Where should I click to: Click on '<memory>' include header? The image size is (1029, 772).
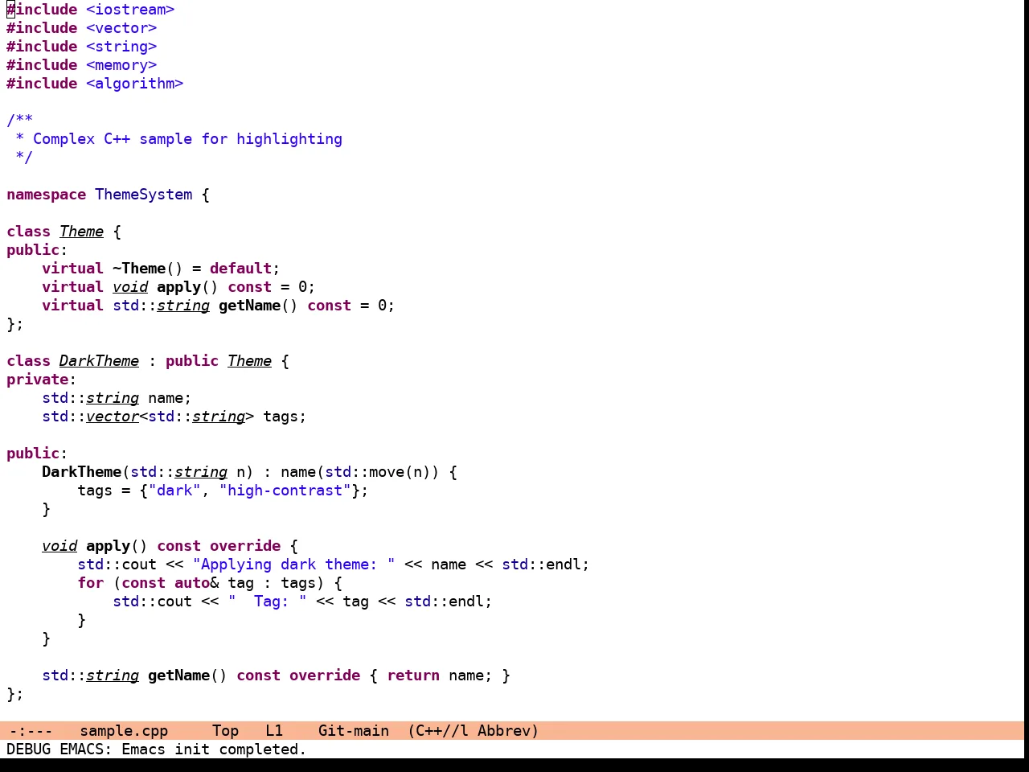pyautogui.click(x=121, y=65)
